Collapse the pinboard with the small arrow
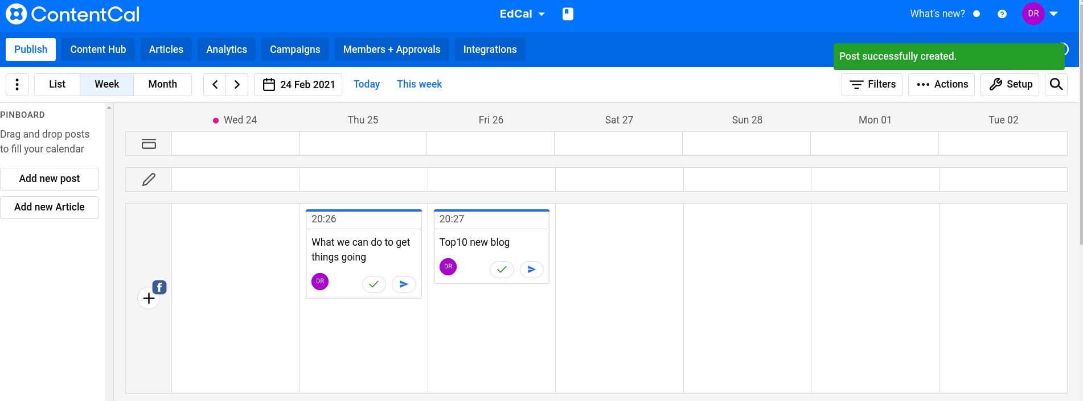The image size is (1083, 401). click(109, 108)
